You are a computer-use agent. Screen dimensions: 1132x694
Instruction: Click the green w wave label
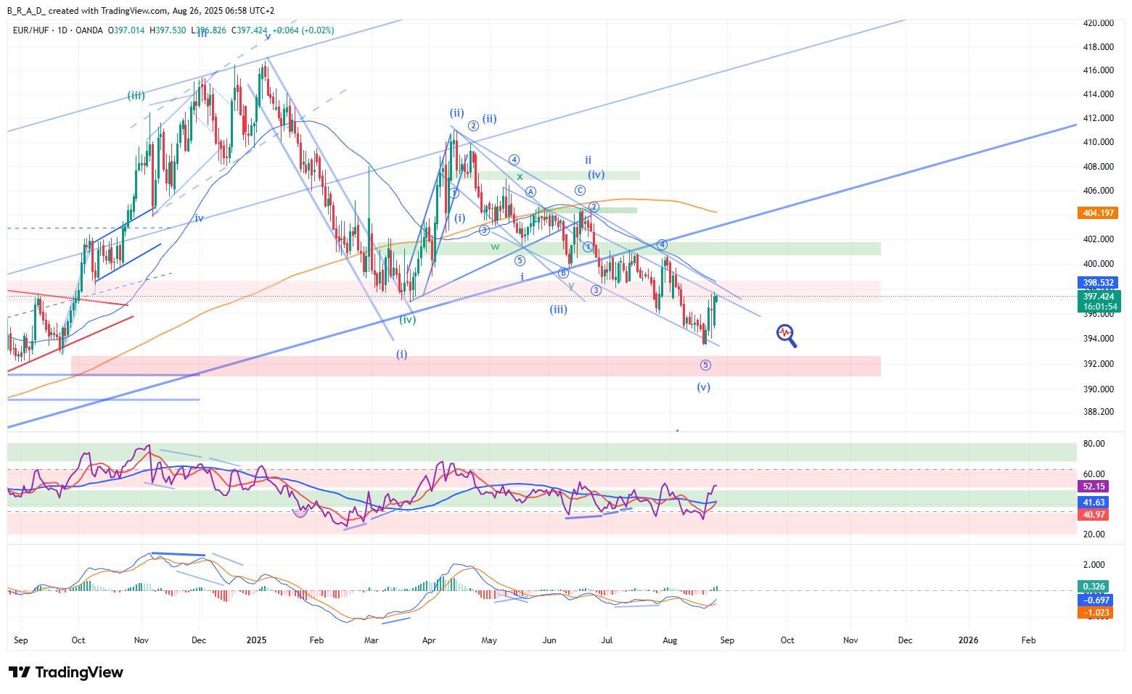coord(495,247)
